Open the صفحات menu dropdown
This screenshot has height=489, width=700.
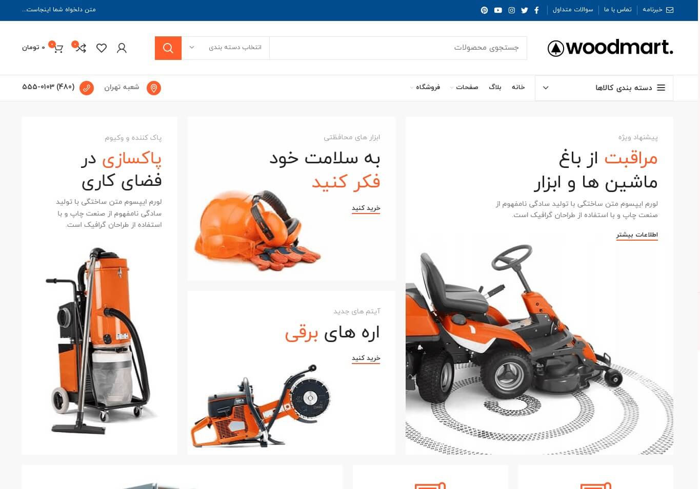pyautogui.click(x=464, y=88)
